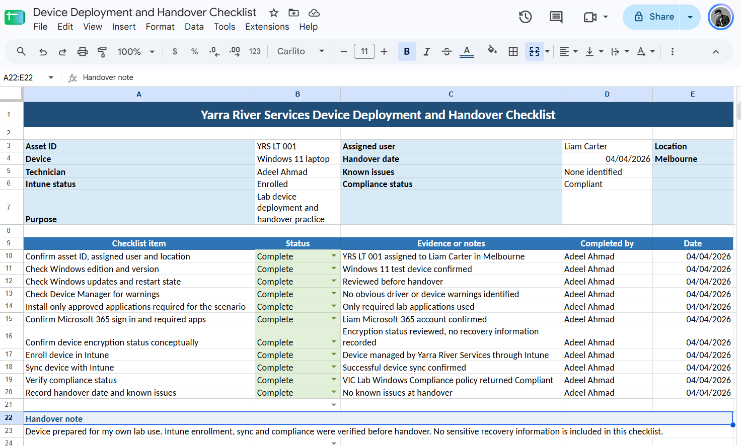Open the Format menu
Viewport: 741px width, 446px height.
point(160,27)
